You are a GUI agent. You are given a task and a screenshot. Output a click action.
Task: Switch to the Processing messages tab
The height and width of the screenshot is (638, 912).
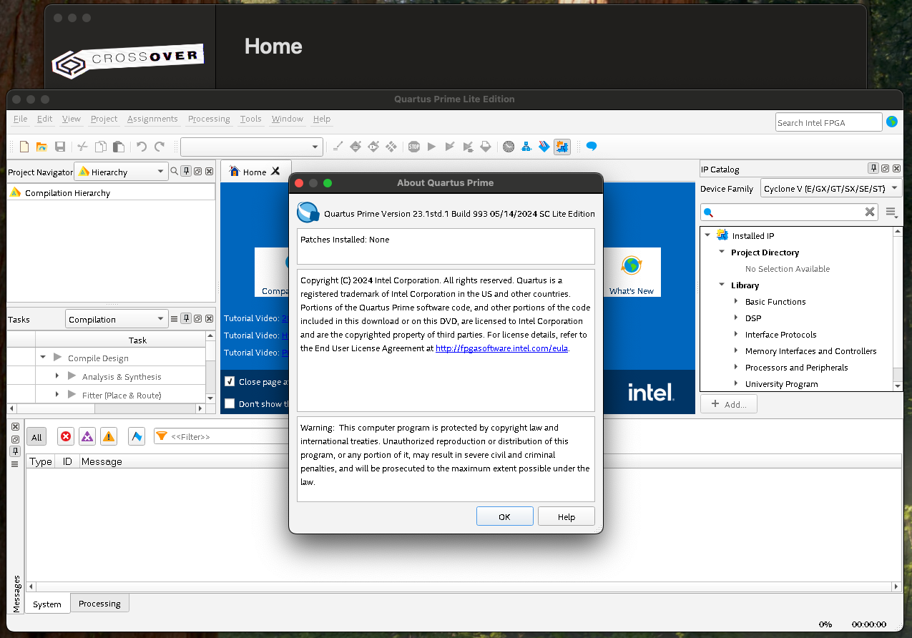[99, 604]
